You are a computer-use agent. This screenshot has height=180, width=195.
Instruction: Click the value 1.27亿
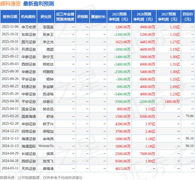tap(175, 42)
